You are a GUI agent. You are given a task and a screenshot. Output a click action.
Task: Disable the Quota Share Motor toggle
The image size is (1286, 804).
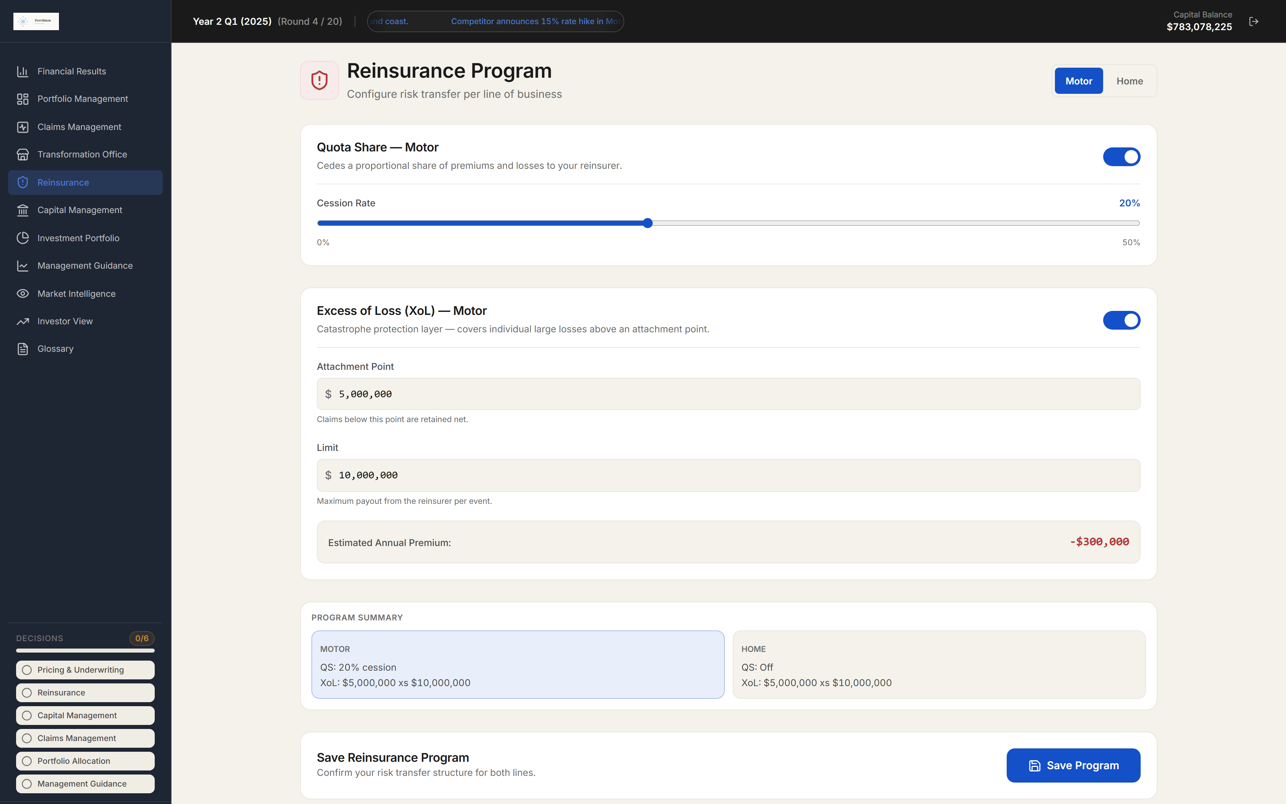click(1121, 157)
